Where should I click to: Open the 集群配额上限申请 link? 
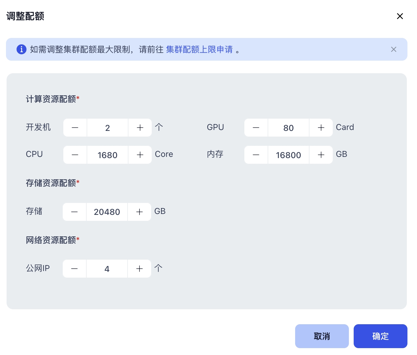coord(199,49)
